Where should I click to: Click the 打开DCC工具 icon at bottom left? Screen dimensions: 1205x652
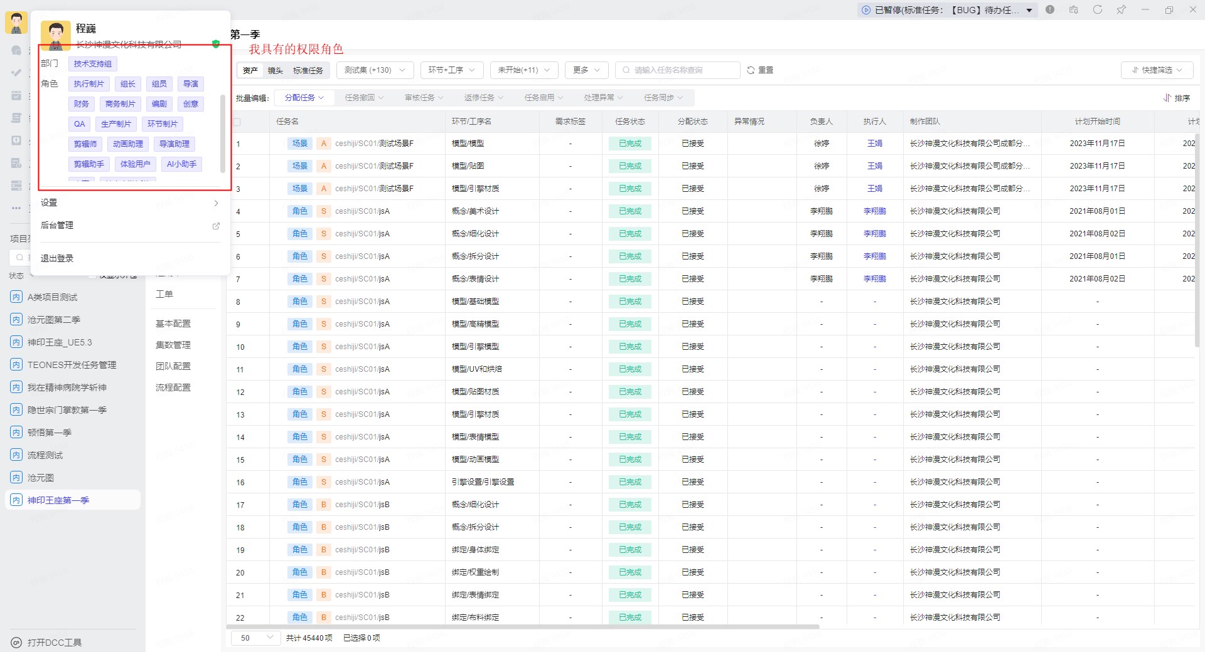pos(16,643)
